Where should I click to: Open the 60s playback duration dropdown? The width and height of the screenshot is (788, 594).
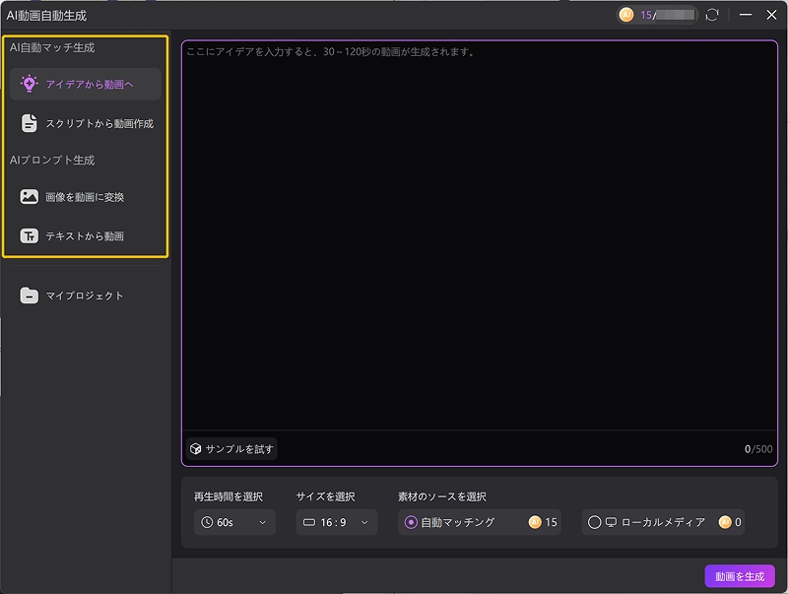coord(233,522)
